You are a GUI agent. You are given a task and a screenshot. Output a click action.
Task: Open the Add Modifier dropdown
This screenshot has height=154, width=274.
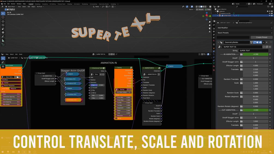[245, 28]
